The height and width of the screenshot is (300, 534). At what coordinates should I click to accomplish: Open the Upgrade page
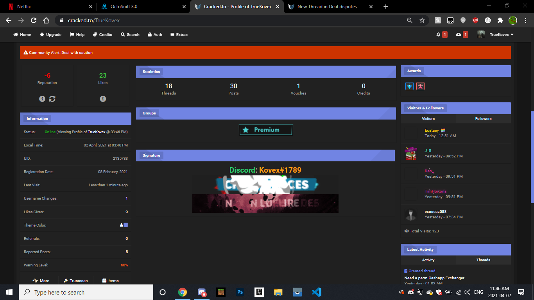[50, 34]
